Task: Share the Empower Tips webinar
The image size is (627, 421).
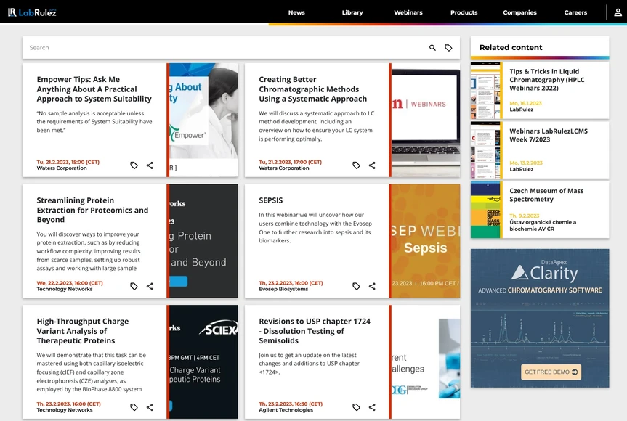Action: tap(150, 165)
